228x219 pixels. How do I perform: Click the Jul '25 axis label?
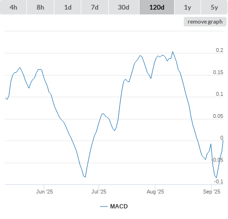(99, 192)
